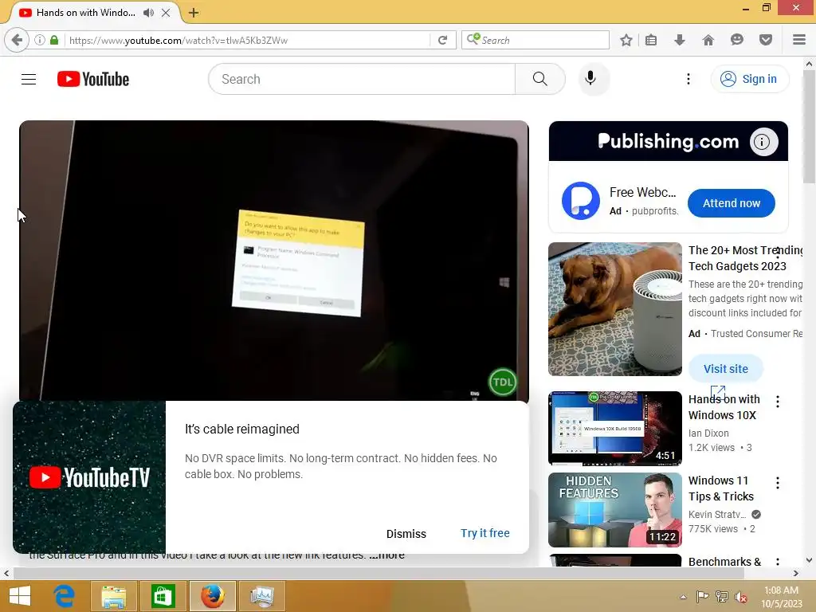The height and width of the screenshot is (612, 816).
Task: Open Pocket save icon in toolbar
Action: click(x=765, y=40)
